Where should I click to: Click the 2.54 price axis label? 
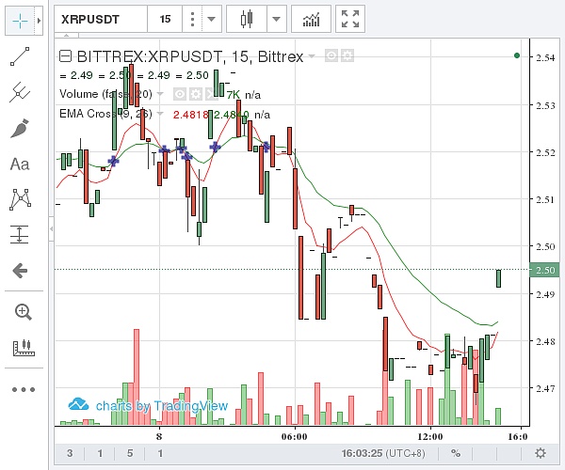tap(545, 57)
